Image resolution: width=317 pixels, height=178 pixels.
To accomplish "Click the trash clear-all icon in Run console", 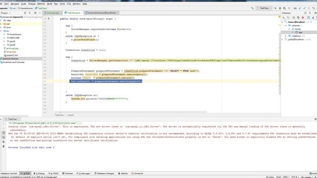I will 3,146.
